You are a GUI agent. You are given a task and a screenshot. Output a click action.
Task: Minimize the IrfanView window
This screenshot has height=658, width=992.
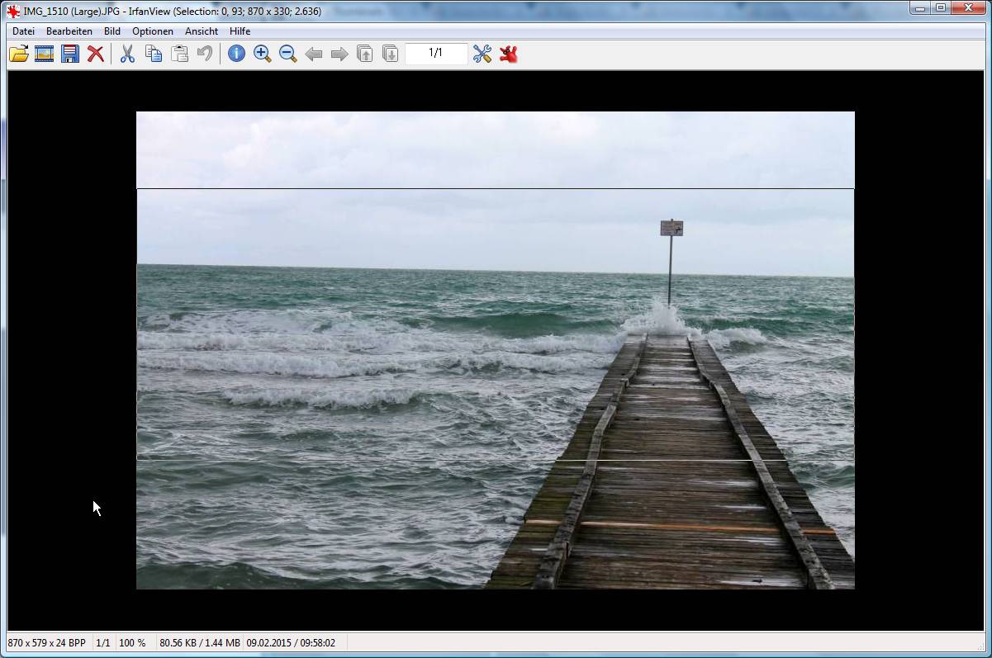(920, 8)
